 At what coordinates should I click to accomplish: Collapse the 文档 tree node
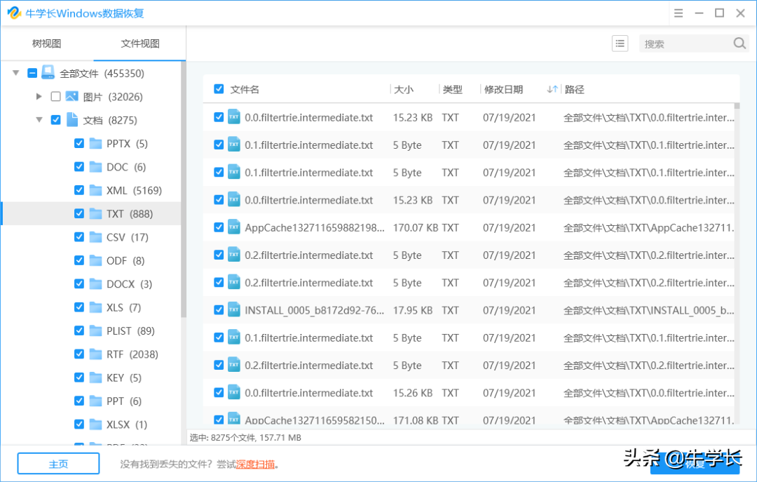39,119
